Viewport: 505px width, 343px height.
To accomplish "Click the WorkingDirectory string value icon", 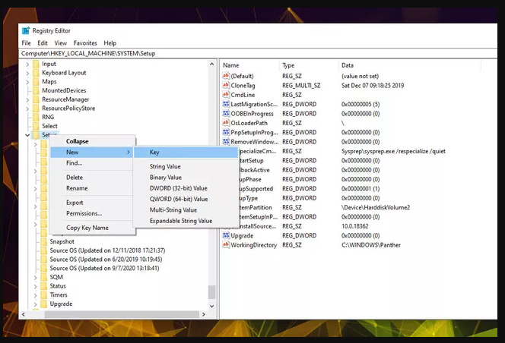I will pos(226,244).
